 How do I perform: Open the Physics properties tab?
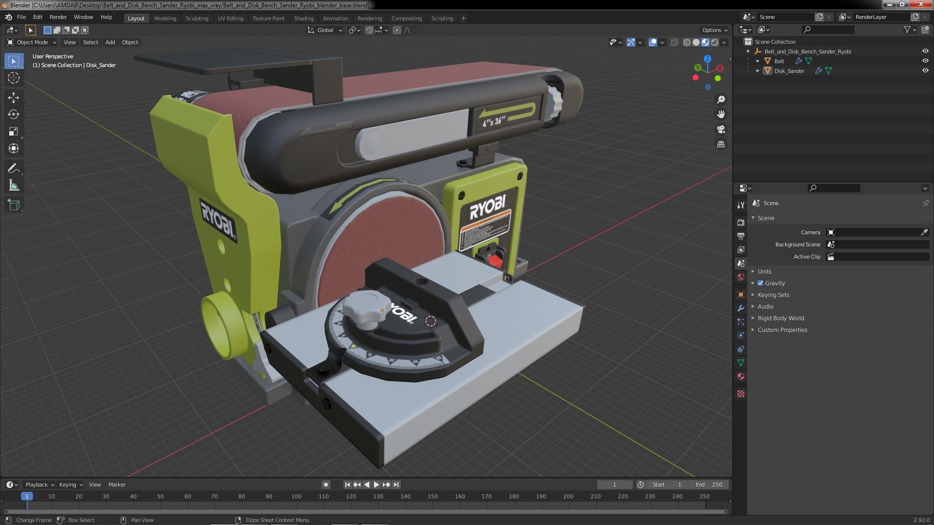coord(740,335)
